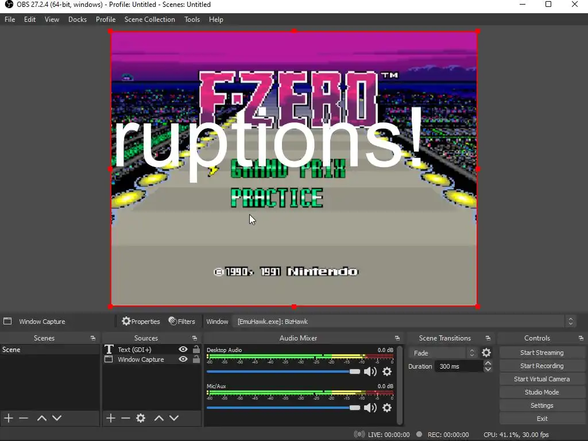The image size is (588, 441).
Task: Open the File menu
Action: coord(10,20)
